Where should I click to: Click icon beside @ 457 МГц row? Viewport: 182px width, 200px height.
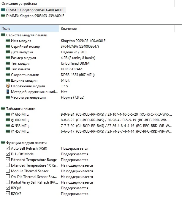pyautogui.click(x=8, y=131)
